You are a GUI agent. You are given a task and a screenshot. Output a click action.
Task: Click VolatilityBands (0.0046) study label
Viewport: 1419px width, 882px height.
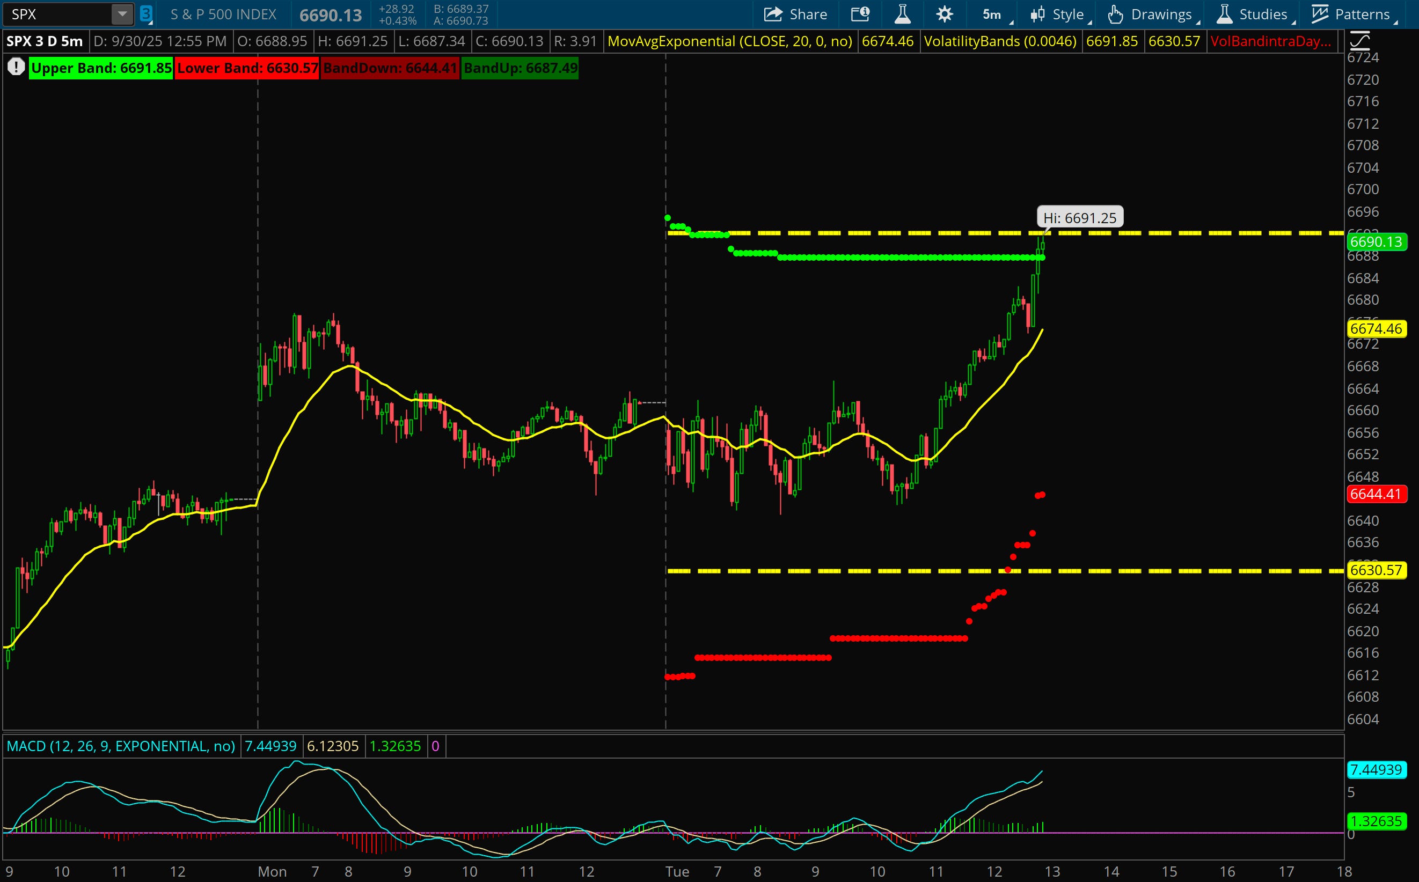1000,41
